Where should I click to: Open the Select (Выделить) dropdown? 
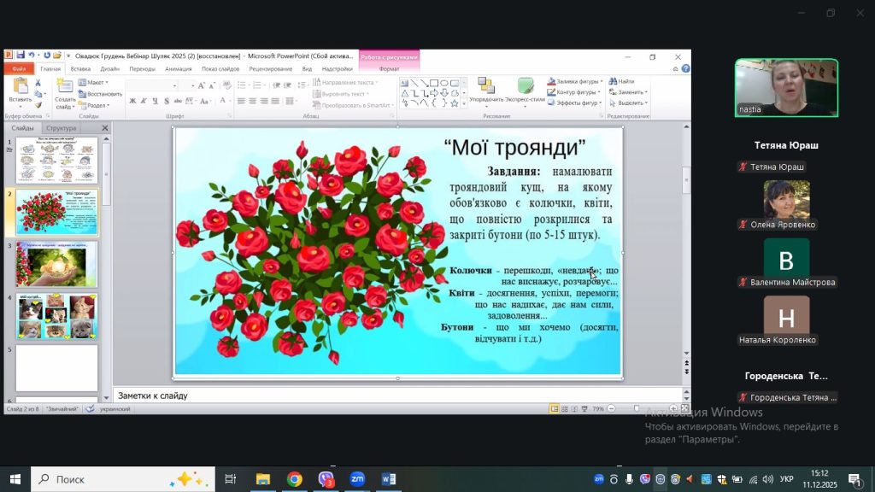coord(626,102)
